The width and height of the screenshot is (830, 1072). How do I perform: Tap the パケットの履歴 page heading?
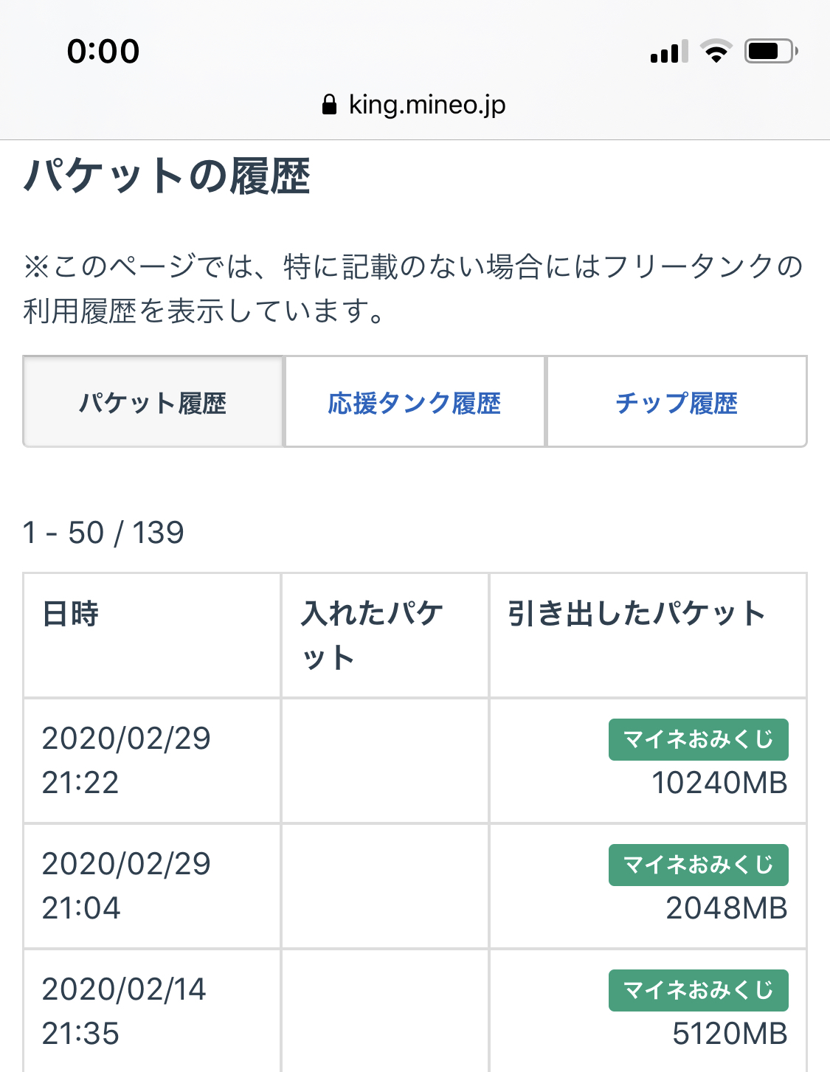167,176
